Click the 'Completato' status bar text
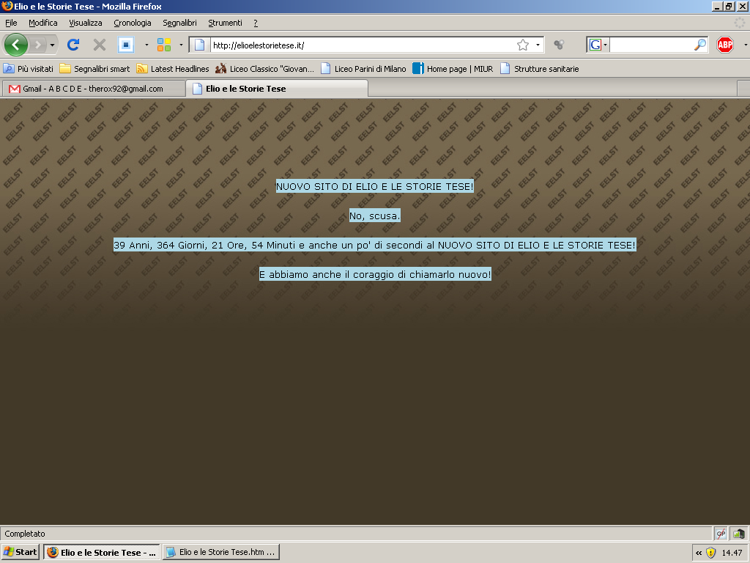Screen dimensions: 750x563 coord(25,534)
